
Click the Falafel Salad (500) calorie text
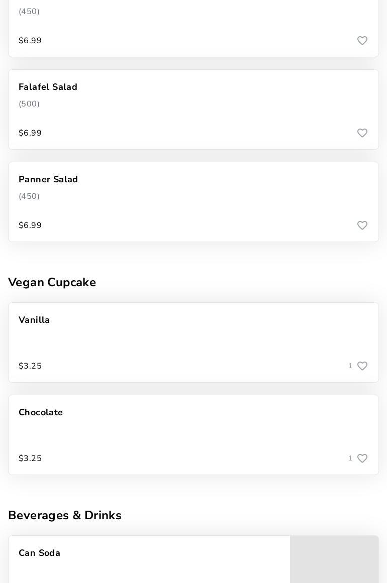[x=29, y=104]
